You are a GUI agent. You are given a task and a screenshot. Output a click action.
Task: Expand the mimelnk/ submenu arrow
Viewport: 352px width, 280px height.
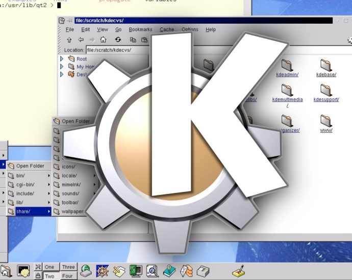click(94, 185)
